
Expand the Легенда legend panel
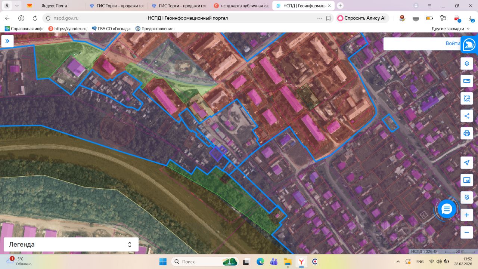tap(71, 245)
